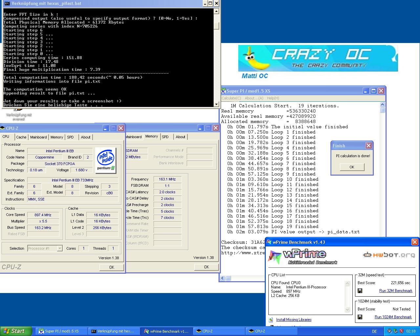
Task: Click command prompt scrollbar up arrow
Action: pyautogui.click(x=216, y=11)
